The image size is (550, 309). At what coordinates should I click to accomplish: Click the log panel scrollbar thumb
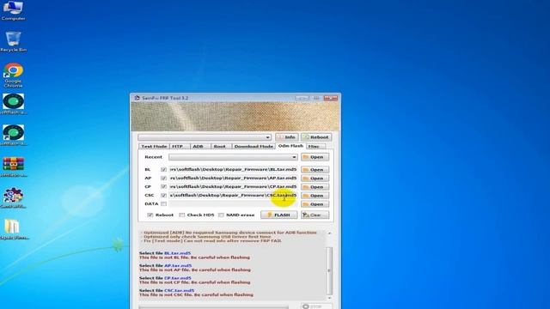tap(329, 270)
